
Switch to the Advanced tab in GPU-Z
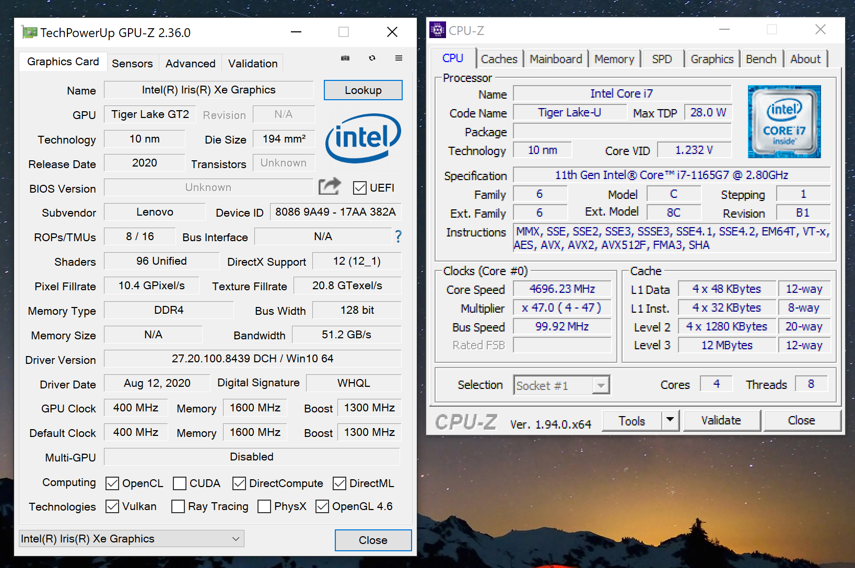[x=191, y=64]
